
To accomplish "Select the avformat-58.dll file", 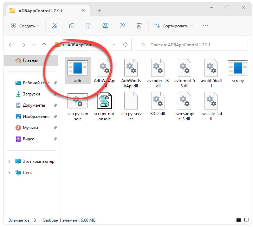I will 184,74.
